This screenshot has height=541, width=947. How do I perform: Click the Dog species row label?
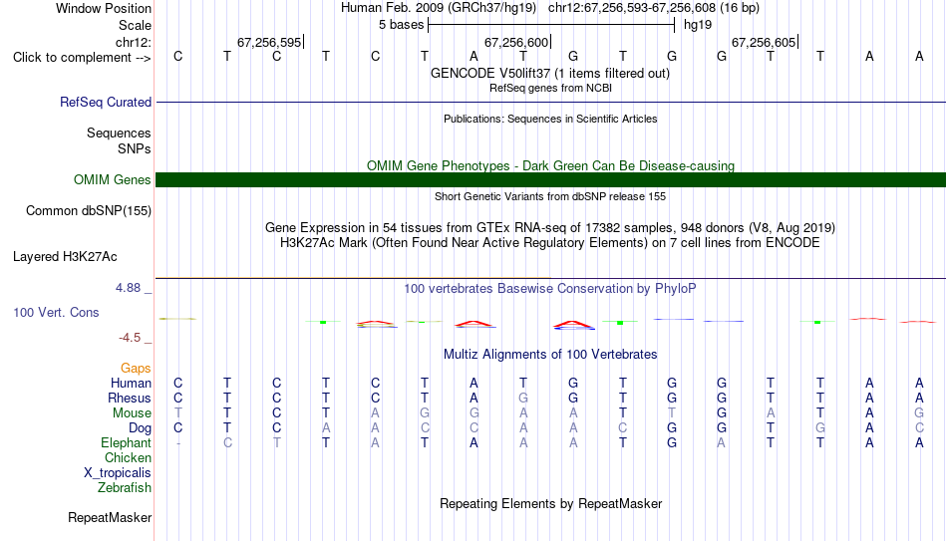[x=140, y=428]
